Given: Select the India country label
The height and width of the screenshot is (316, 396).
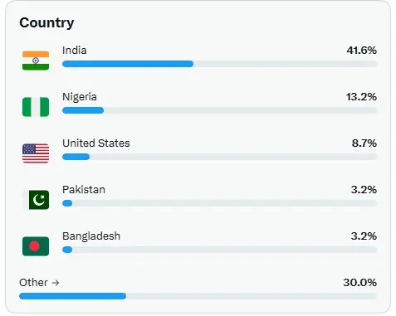Looking at the screenshot, I should pos(75,51).
